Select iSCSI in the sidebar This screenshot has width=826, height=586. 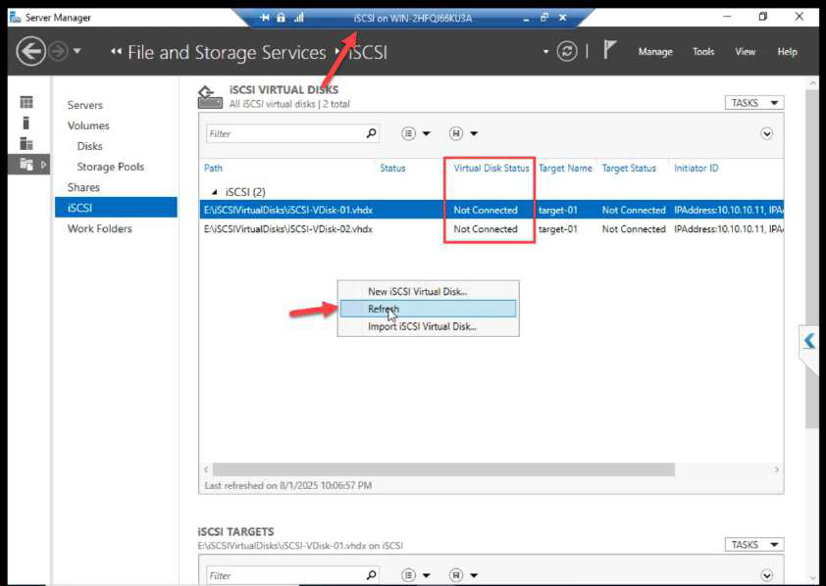coord(116,208)
